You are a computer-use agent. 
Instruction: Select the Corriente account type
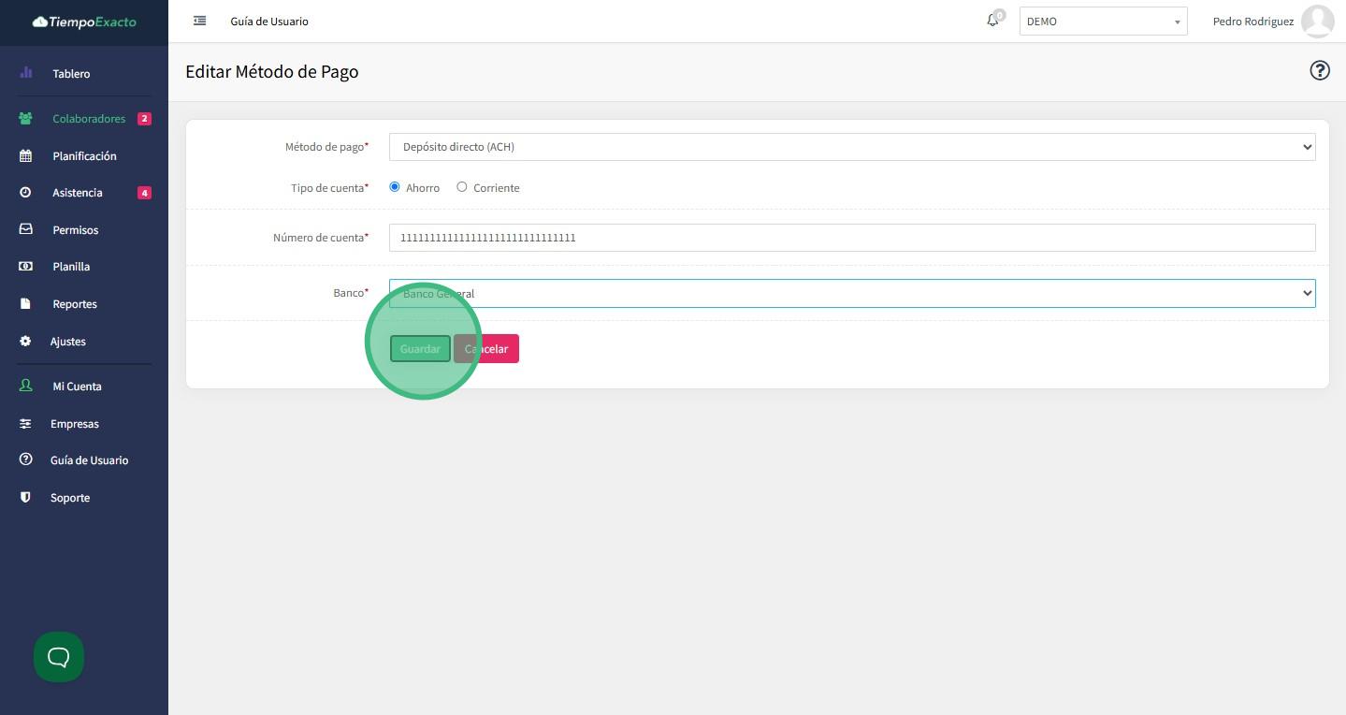pyautogui.click(x=462, y=187)
